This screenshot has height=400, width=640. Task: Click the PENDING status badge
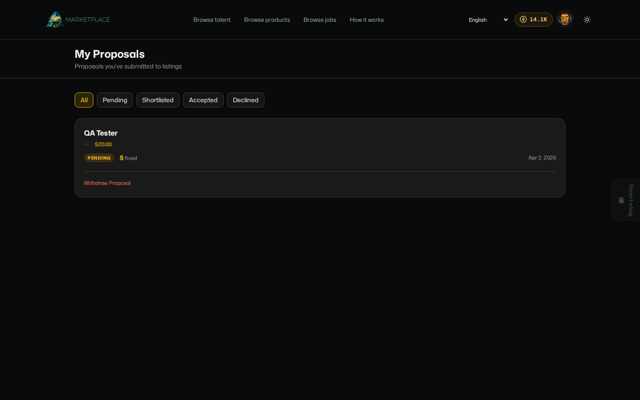coord(99,158)
